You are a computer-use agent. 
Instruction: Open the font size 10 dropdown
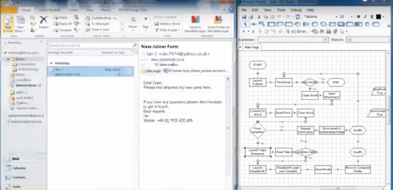(x=352, y=17)
